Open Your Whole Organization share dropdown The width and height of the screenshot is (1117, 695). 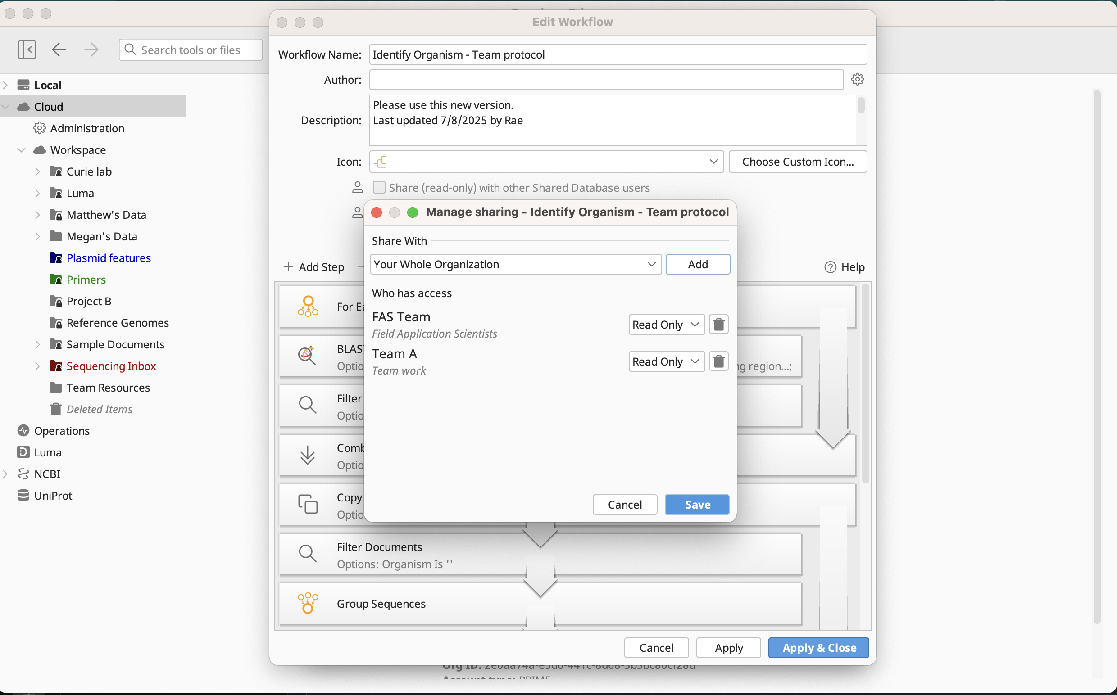click(x=515, y=264)
